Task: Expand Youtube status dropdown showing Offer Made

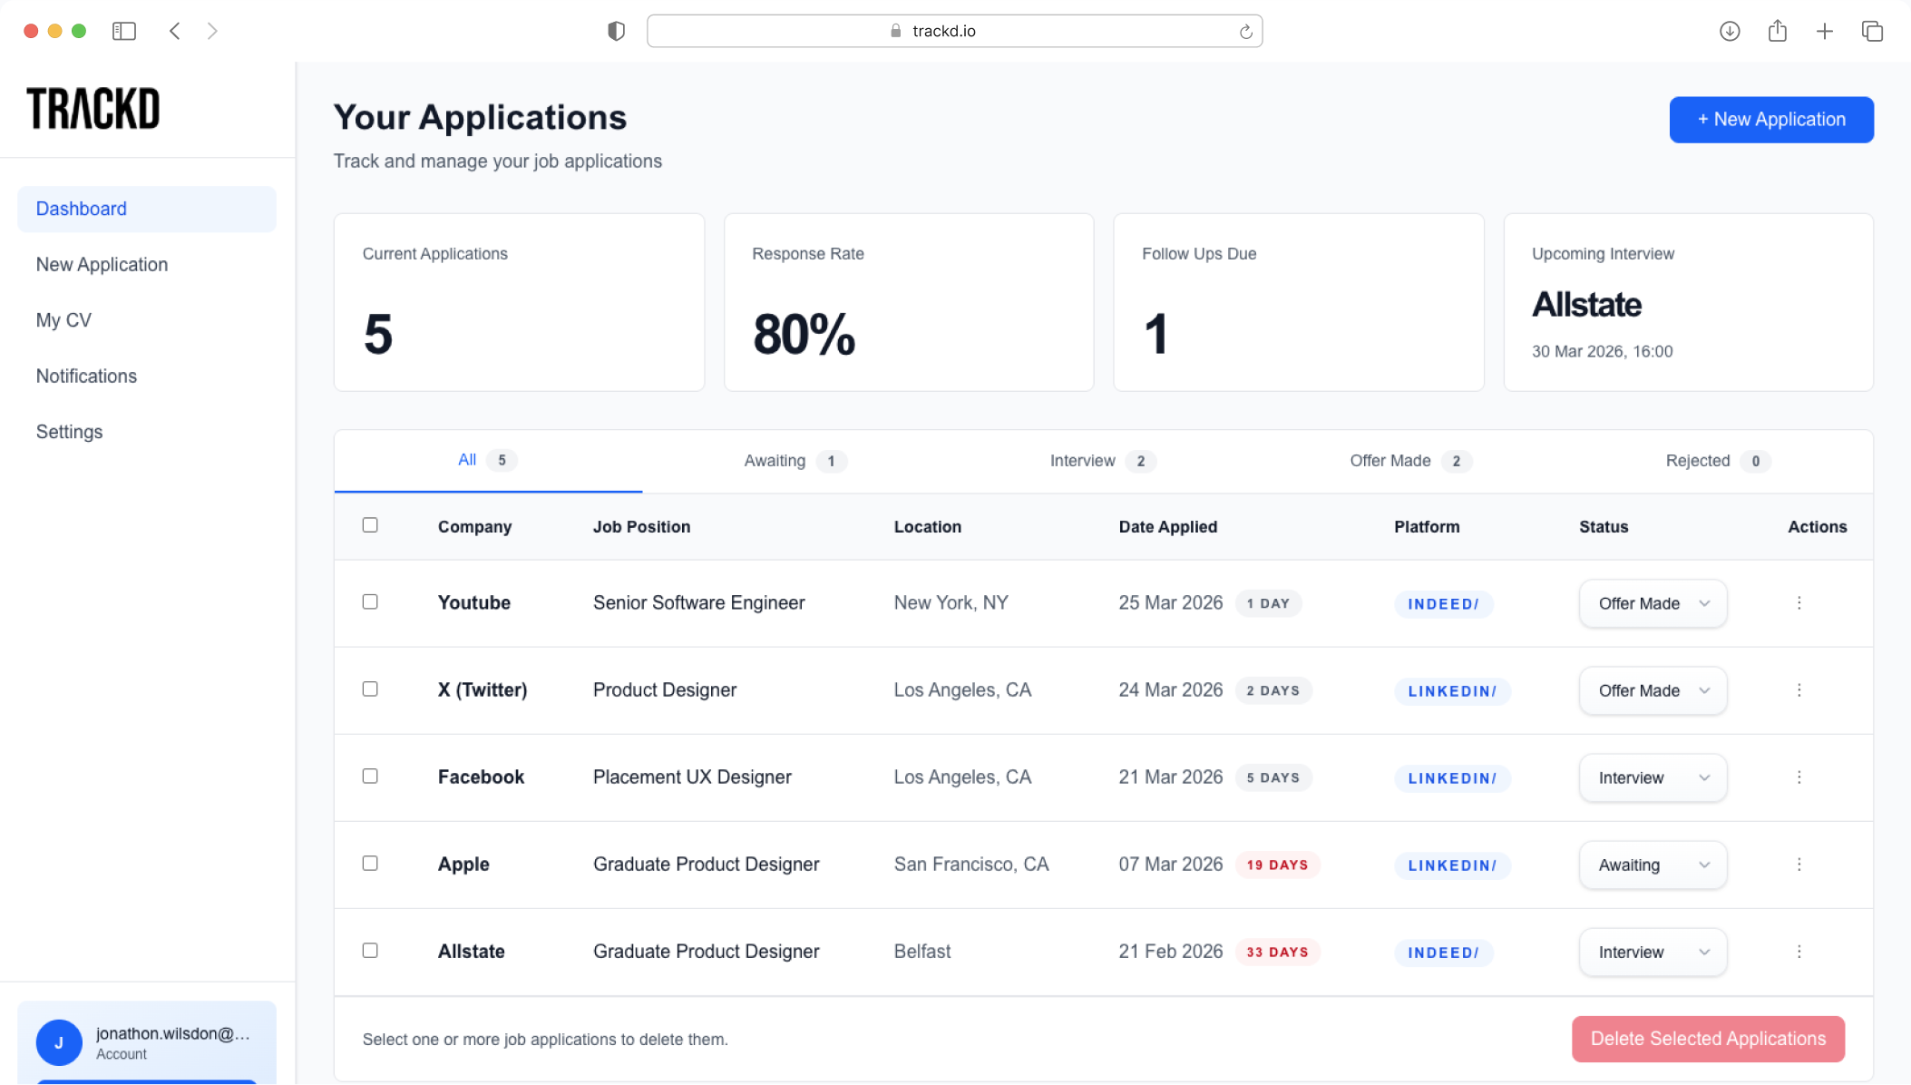Action: tap(1653, 603)
